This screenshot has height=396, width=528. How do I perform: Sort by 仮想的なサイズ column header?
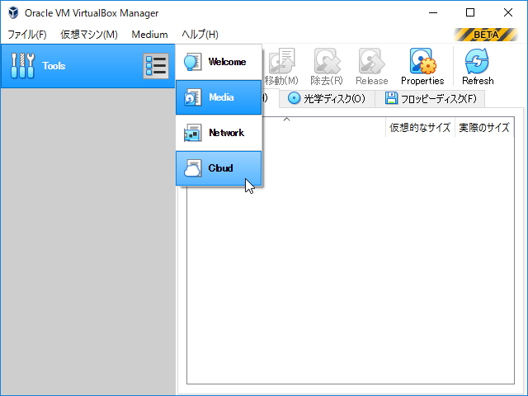pos(420,128)
